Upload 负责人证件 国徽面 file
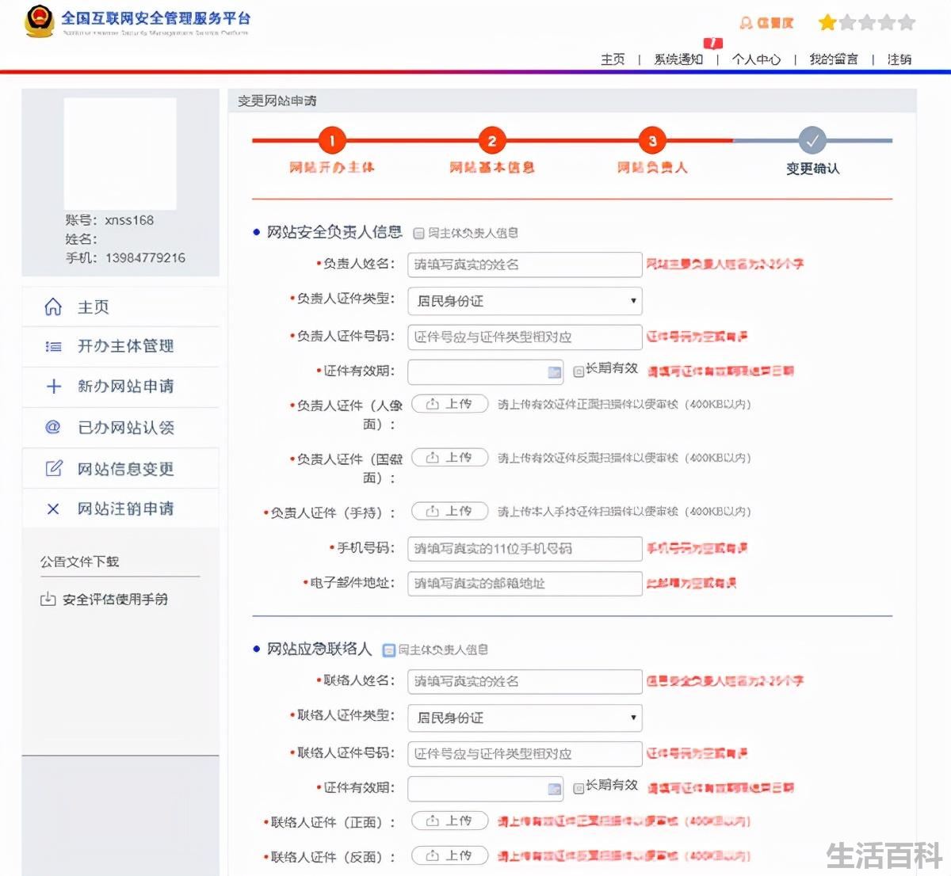The height and width of the screenshot is (876, 951). pyautogui.click(x=449, y=458)
